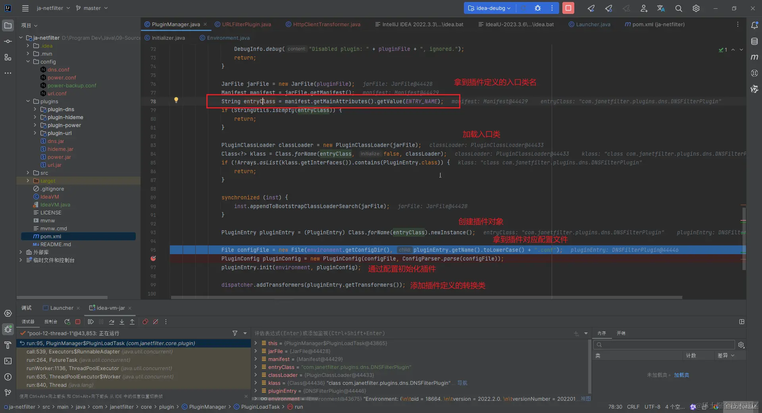Click 导航 link next to klass
762x413 pixels.
pyautogui.click(x=462, y=383)
